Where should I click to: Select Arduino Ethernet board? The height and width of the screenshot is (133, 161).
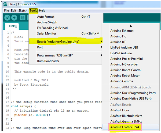(x=131, y=31)
